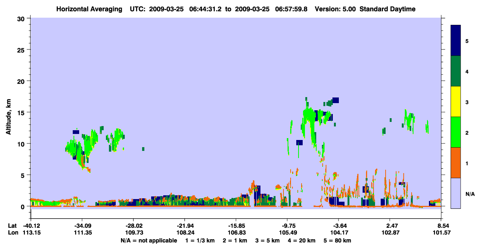Click the 'Lat' row label
This screenshot has width=490, height=251.
(x=13, y=226)
